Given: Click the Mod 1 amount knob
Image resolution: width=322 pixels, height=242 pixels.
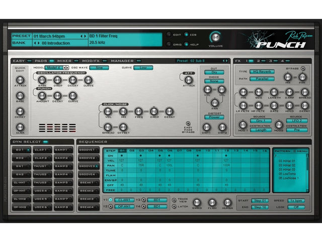Looking at the screenshot, I should tap(243, 125).
